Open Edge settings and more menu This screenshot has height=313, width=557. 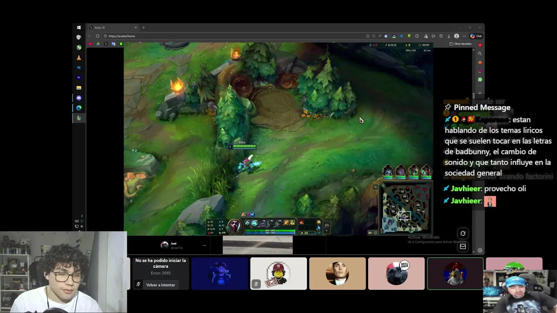tap(464, 36)
